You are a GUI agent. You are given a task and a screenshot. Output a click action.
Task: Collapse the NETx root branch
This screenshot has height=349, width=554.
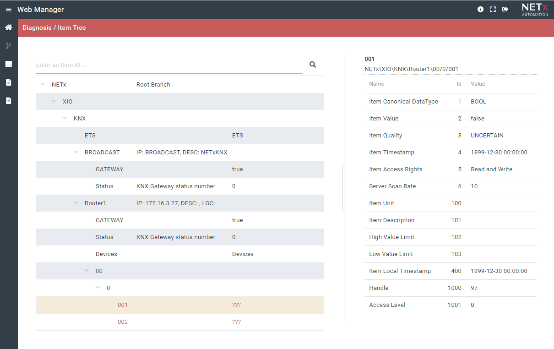[x=43, y=84]
